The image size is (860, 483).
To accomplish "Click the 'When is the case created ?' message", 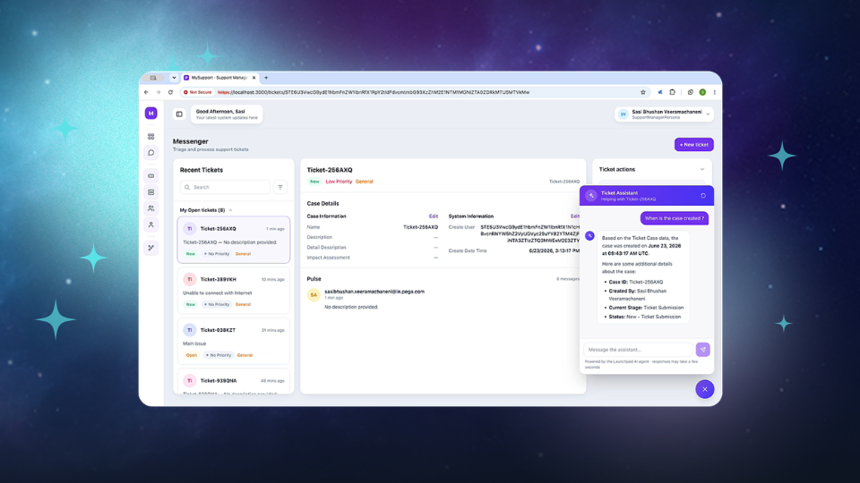I will (x=674, y=218).
